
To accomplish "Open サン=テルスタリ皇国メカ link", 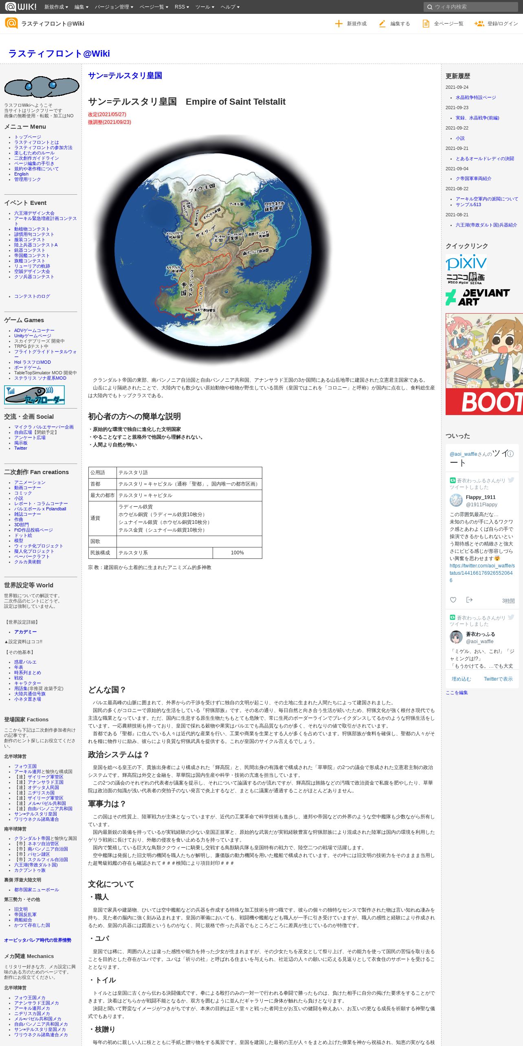I will click(x=40, y=1029).
